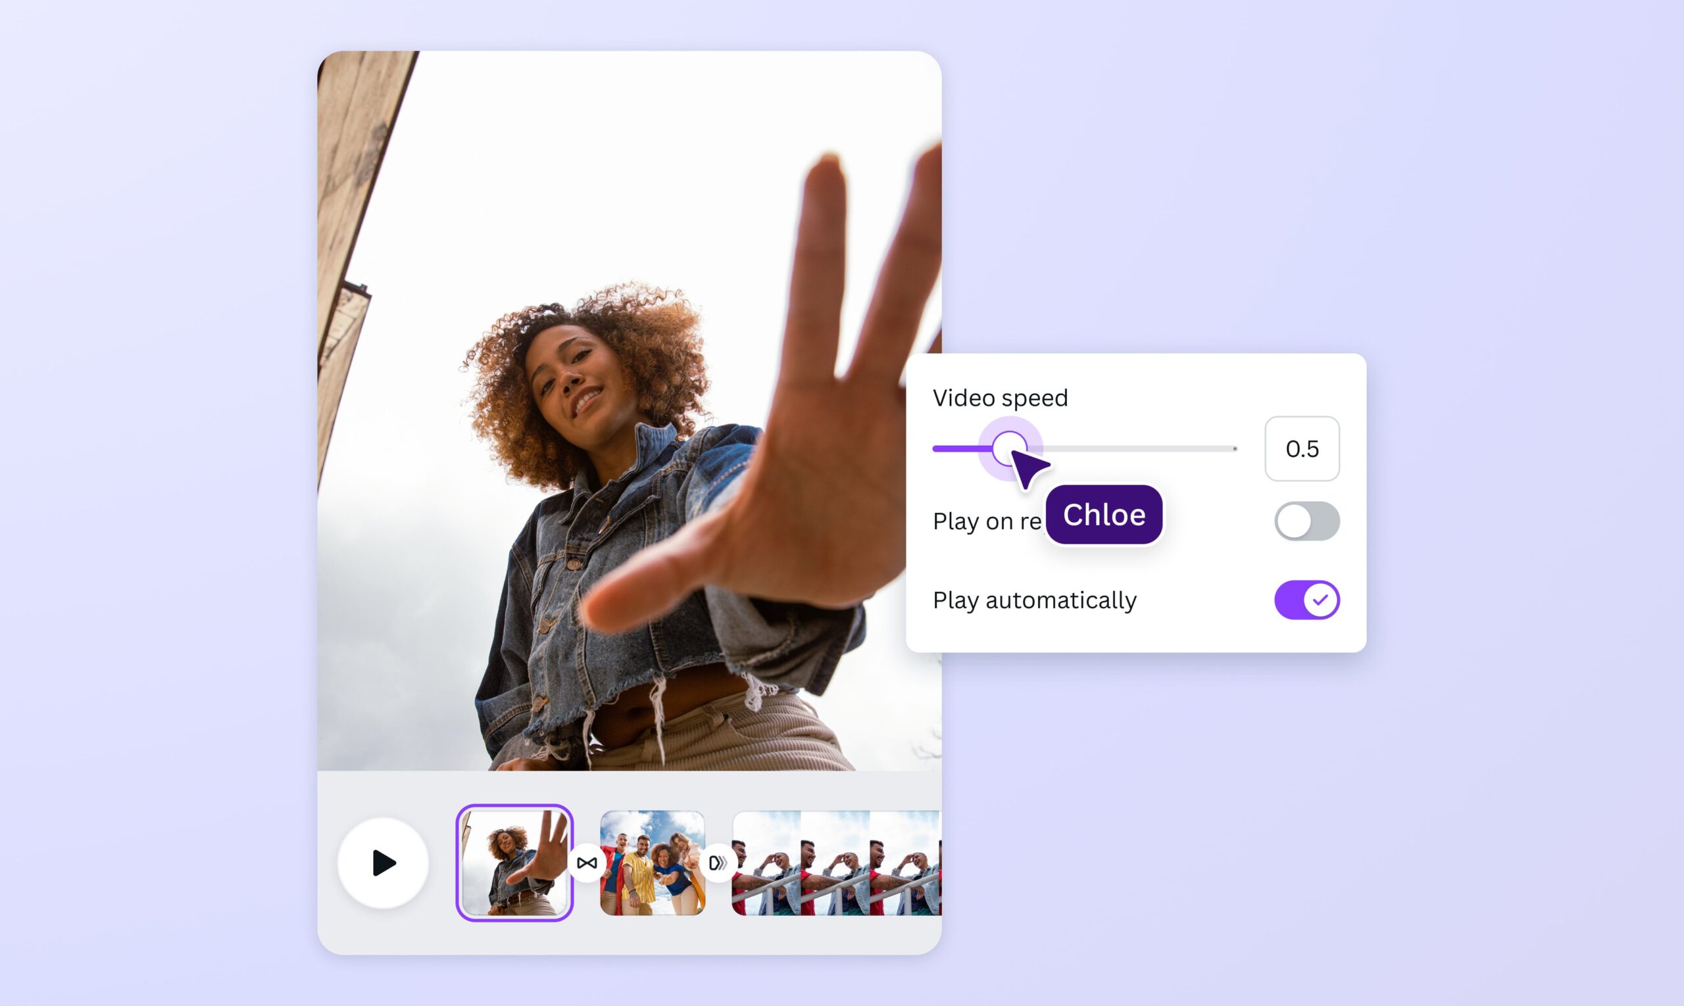Click the bowtie transition symbol after the first clip
1684x1006 pixels.
tap(587, 862)
